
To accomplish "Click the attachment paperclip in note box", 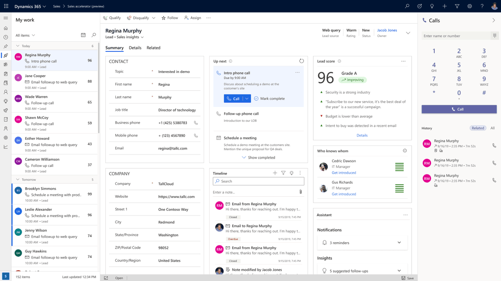I will coord(301,192).
